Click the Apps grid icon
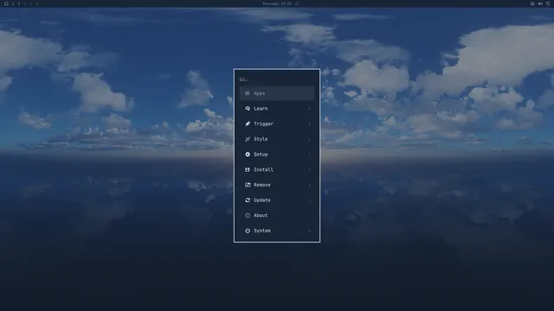Viewport: 554px width, 311px height. (x=248, y=93)
